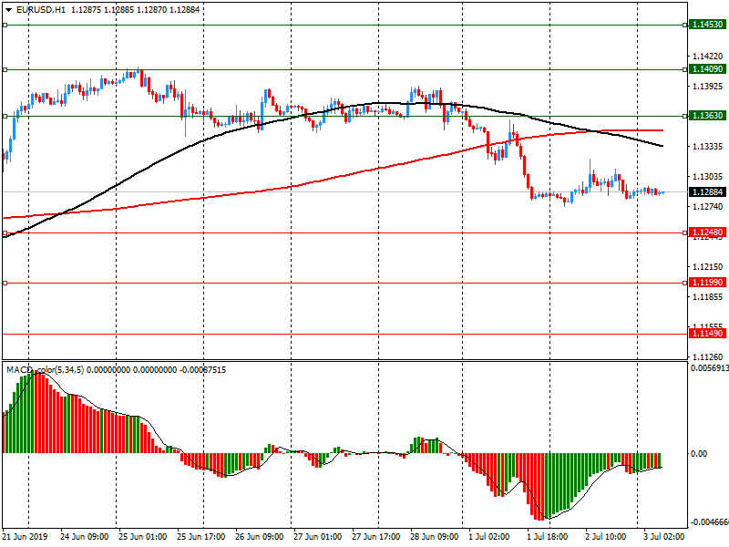Select the 1.12480 red level label
The height and width of the screenshot is (547, 729).
tap(708, 232)
